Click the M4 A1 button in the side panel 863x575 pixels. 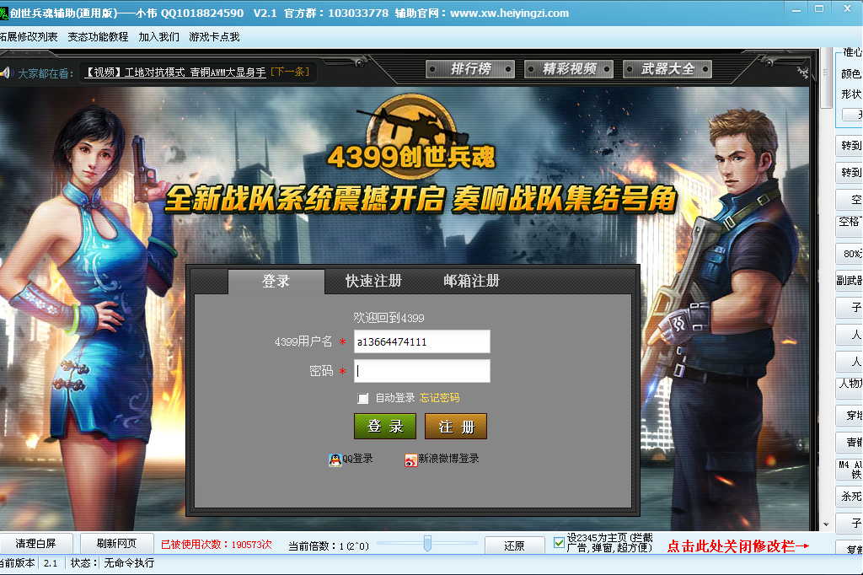click(850, 470)
